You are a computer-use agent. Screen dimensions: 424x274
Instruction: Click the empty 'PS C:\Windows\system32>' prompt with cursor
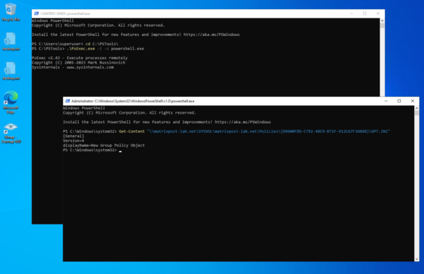point(92,150)
